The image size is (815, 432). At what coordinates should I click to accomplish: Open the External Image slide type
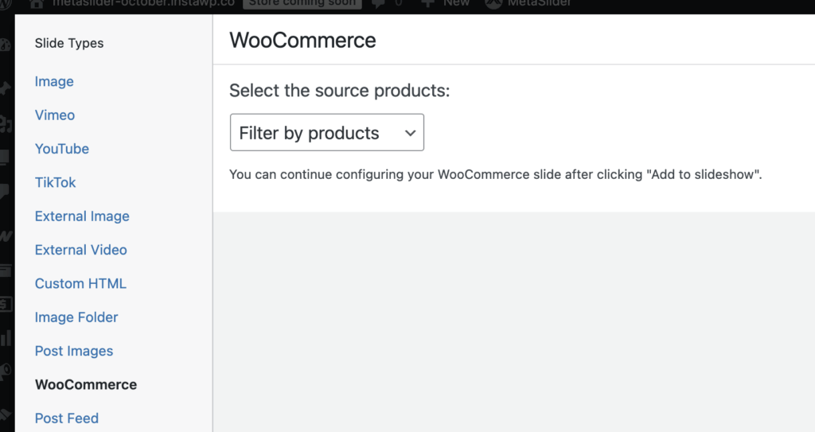[x=82, y=216]
